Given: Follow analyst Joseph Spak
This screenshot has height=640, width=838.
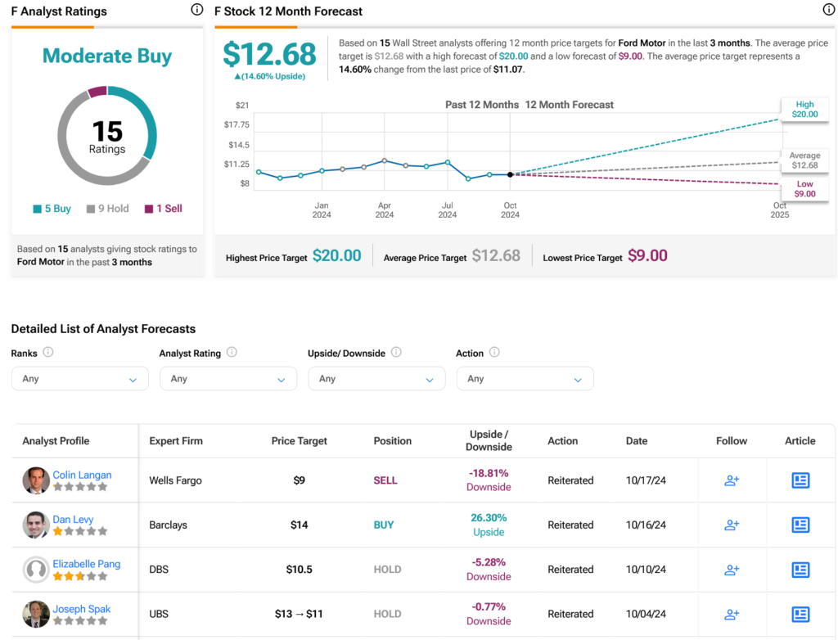Looking at the screenshot, I should [732, 614].
